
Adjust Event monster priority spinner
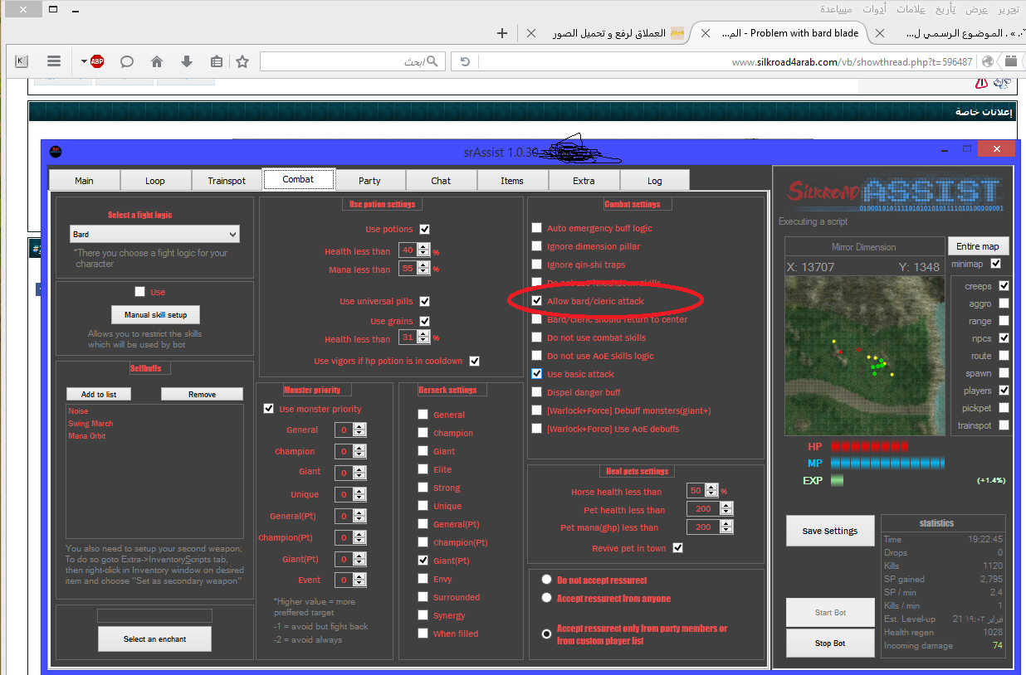coord(359,580)
